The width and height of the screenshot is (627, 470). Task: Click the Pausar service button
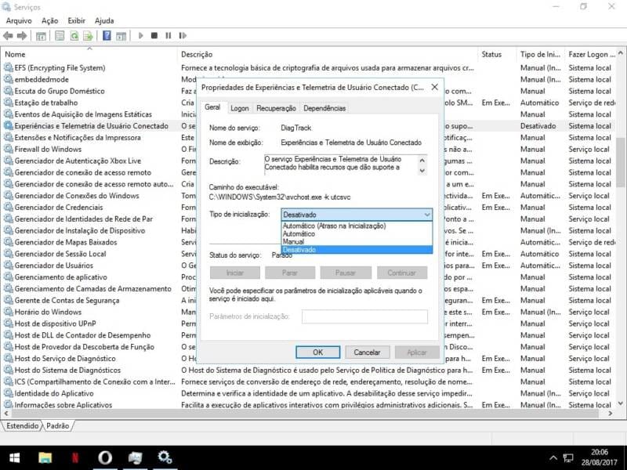coord(346,273)
